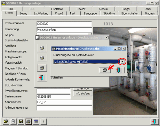Close the main D000022 Heizungsanlage window
Image resolution: width=160 pixels, height=126 pixels.
156,3
